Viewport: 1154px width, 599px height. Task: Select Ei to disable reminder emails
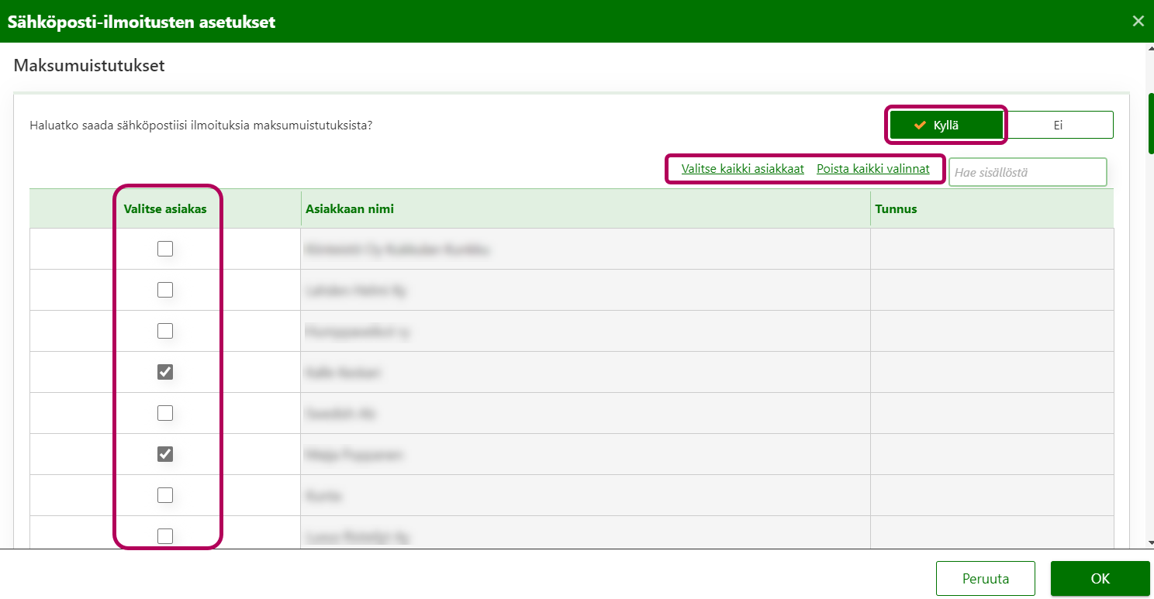click(x=1058, y=125)
